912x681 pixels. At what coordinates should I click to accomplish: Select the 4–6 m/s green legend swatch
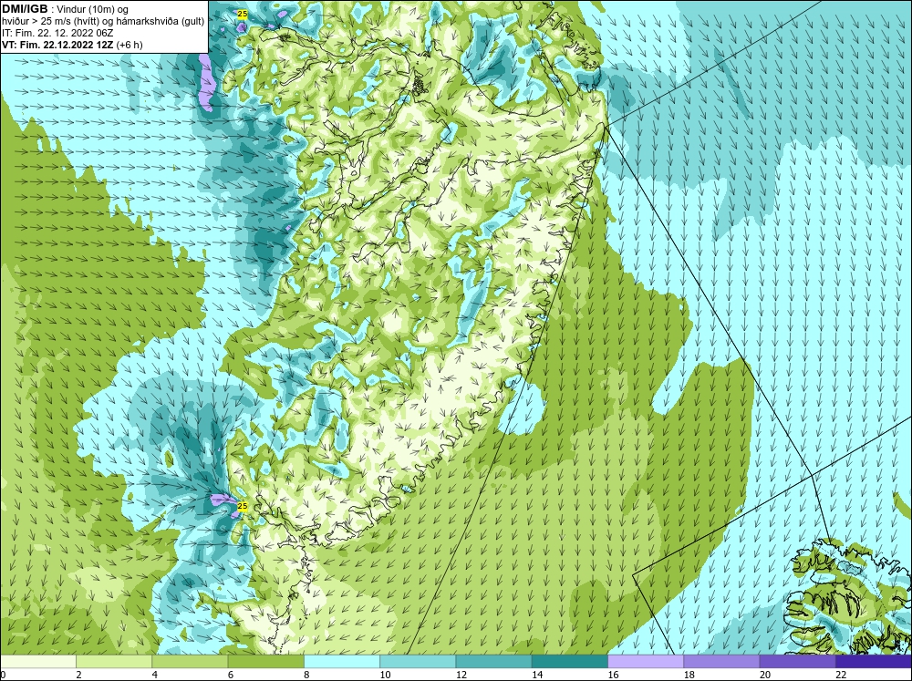(x=191, y=662)
